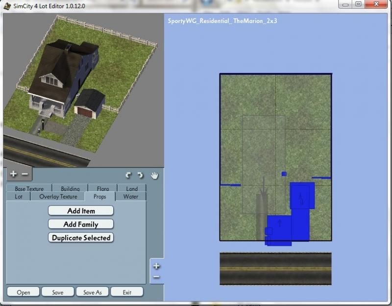Image resolution: width=392 pixels, height=306 pixels.
Task: Close the Lot Editor window
Action: (x=376, y=4)
